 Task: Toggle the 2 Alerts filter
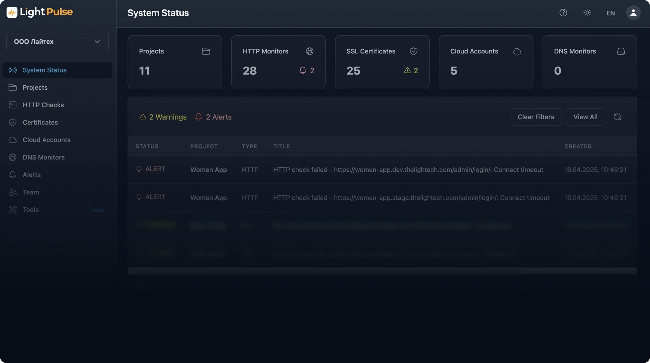pyautogui.click(x=213, y=117)
